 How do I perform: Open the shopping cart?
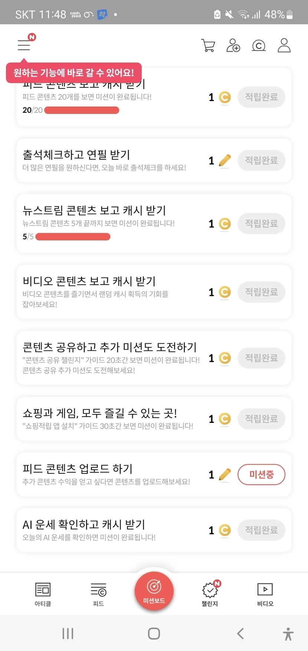(208, 45)
